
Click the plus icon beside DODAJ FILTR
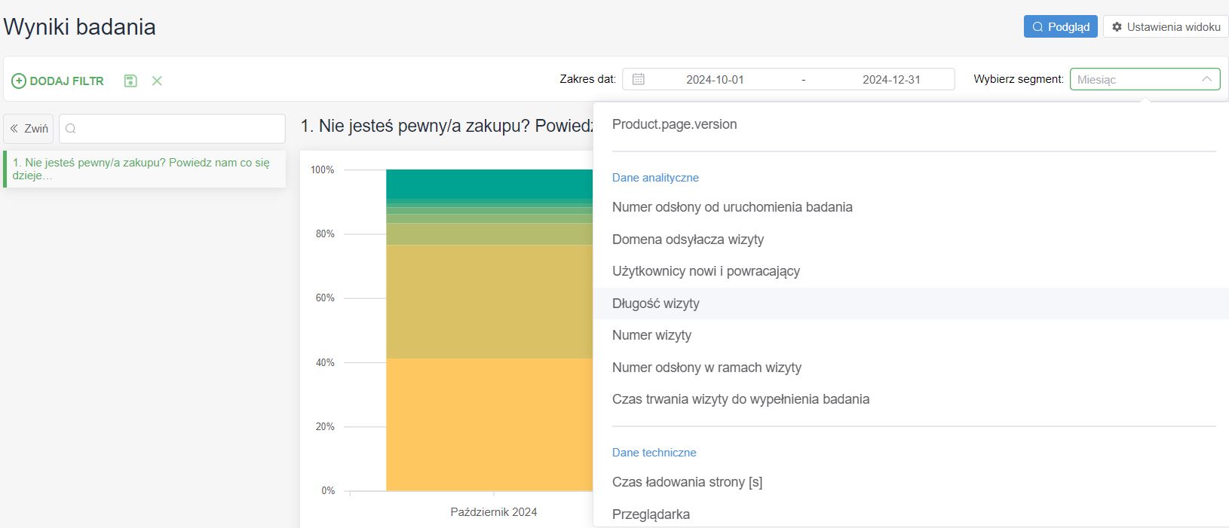tap(19, 81)
